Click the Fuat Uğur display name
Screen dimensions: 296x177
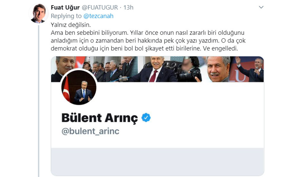[x=65, y=8]
